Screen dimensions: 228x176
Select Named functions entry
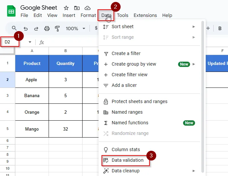pos(149,123)
